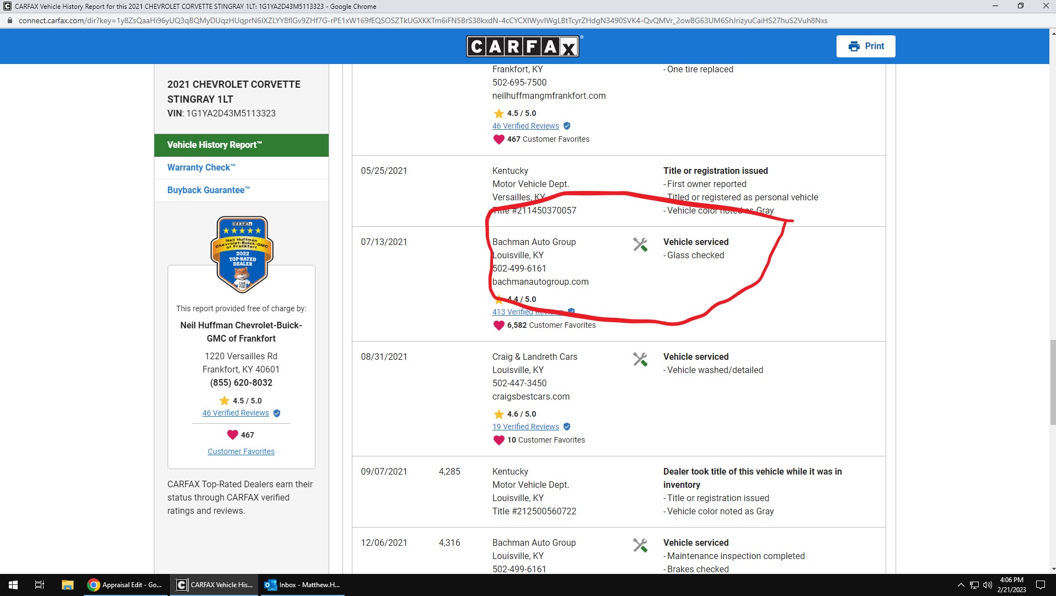
Task: Open Neil Huffman 46 Verified Reviews link in report
Action: coord(526,126)
